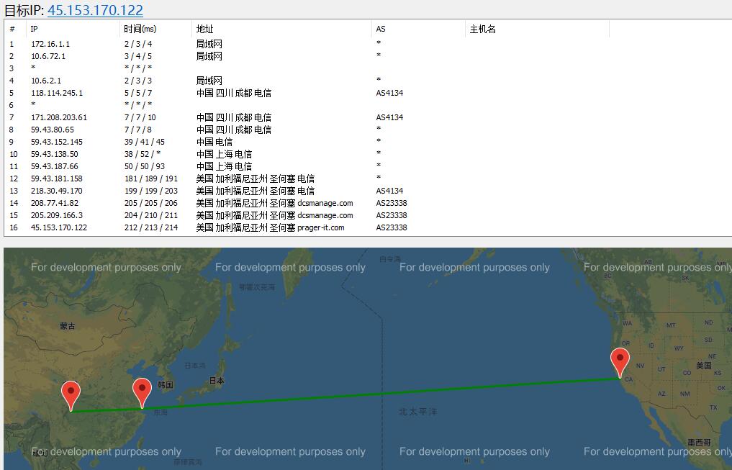Click AS4134 value in hop 7
The image size is (732, 470).
(x=389, y=117)
